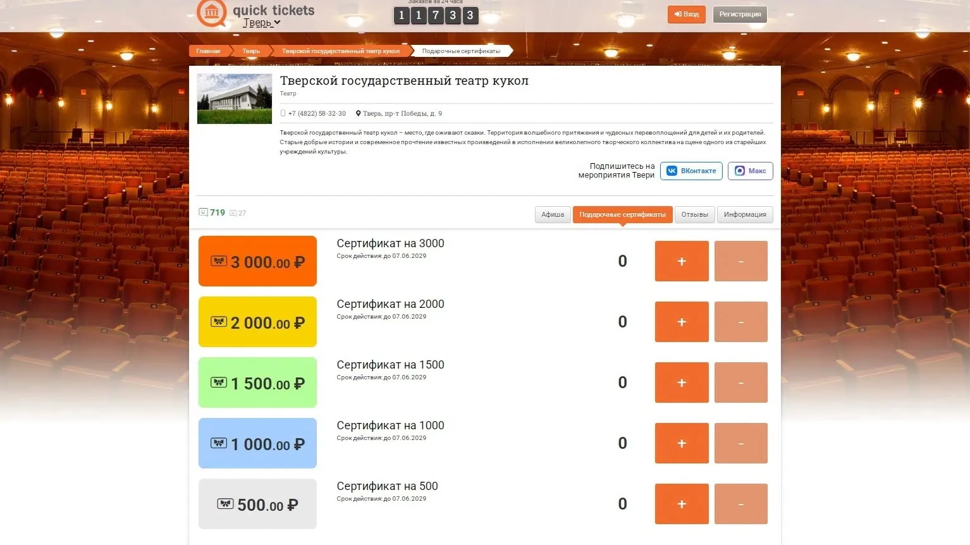Viewport: 970px width, 545px height.
Task: Click the orders counter digits 11733
Action: click(436, 15)
